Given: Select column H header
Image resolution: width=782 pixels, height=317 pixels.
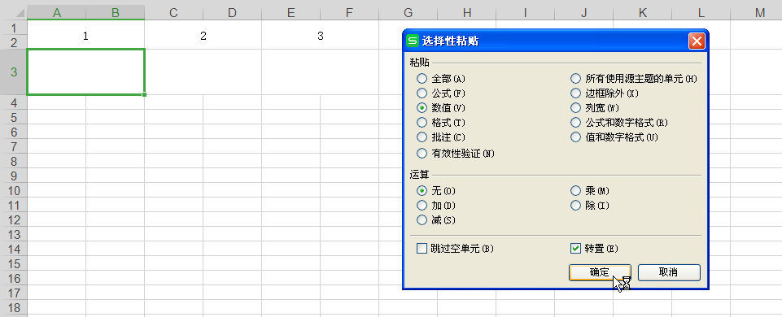Looking at the screenshot, I should 467,13.
